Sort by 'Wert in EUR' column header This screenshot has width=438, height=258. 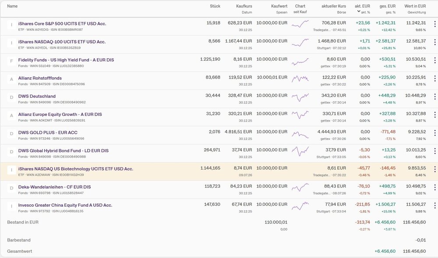click(415, 6)
